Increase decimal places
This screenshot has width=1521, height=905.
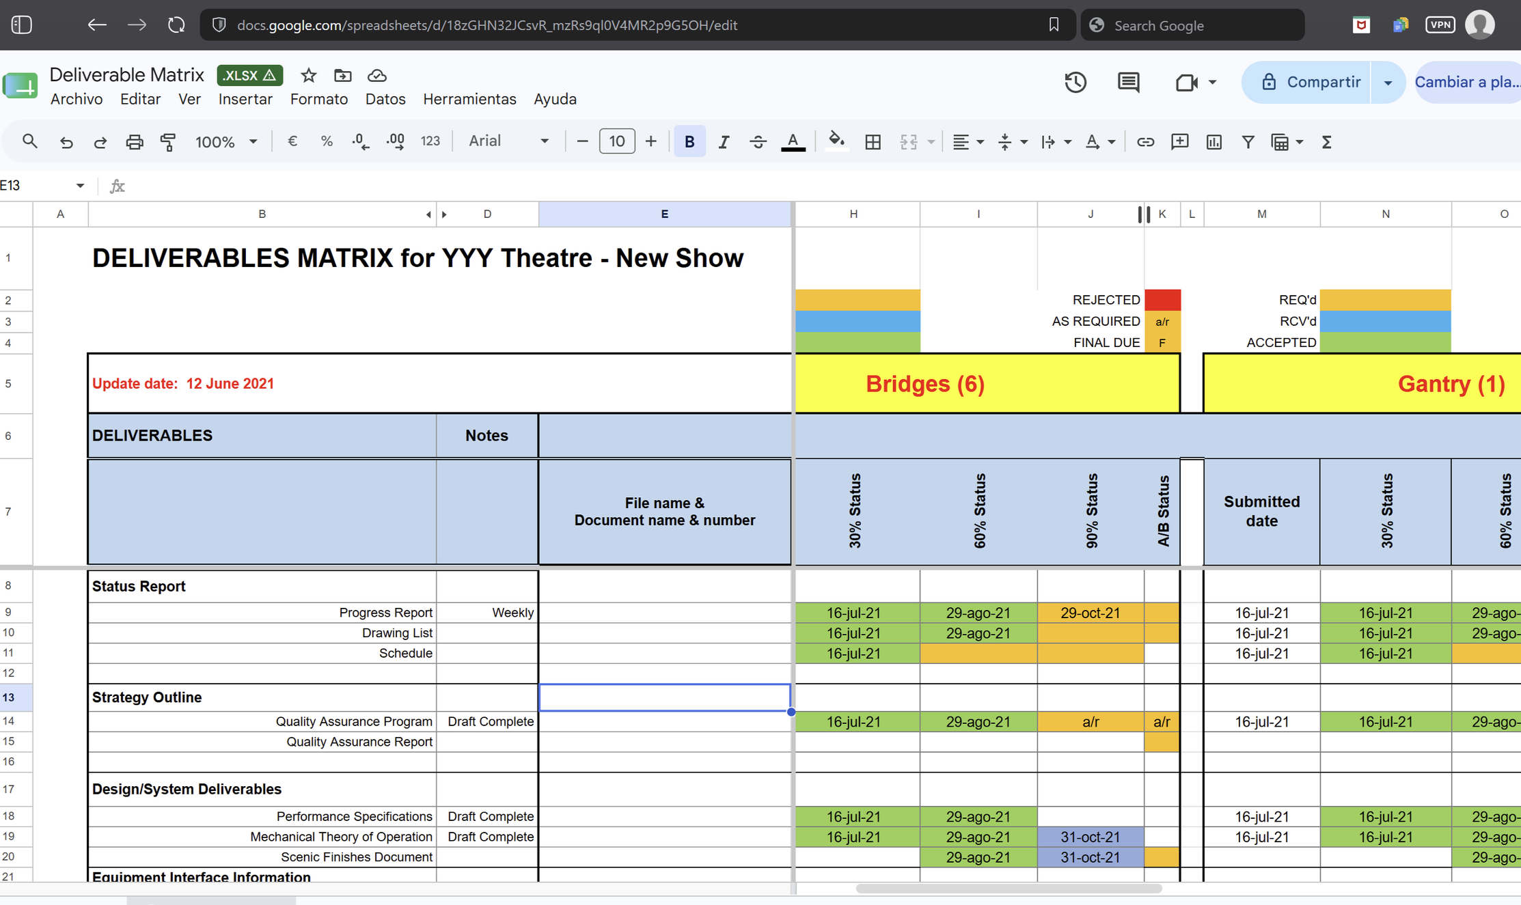[395, 141]
